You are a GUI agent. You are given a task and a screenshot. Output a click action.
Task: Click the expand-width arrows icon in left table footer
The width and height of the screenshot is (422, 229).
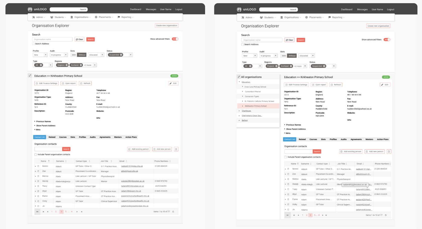(37, 212)
